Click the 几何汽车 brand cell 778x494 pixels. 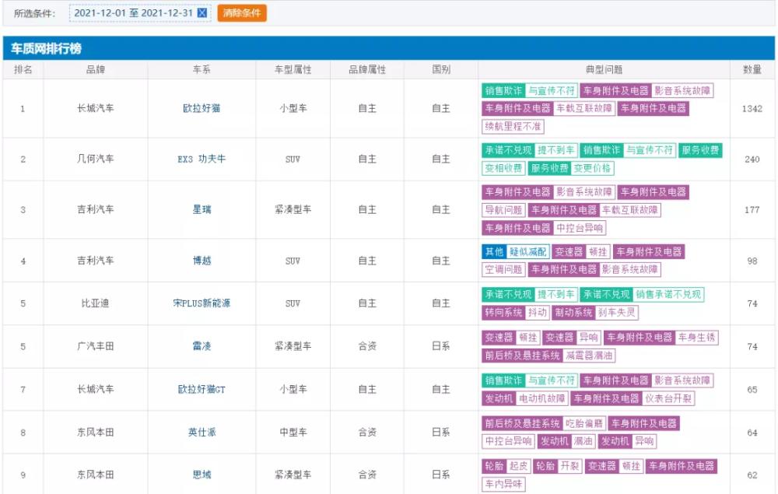pos(95,159)
